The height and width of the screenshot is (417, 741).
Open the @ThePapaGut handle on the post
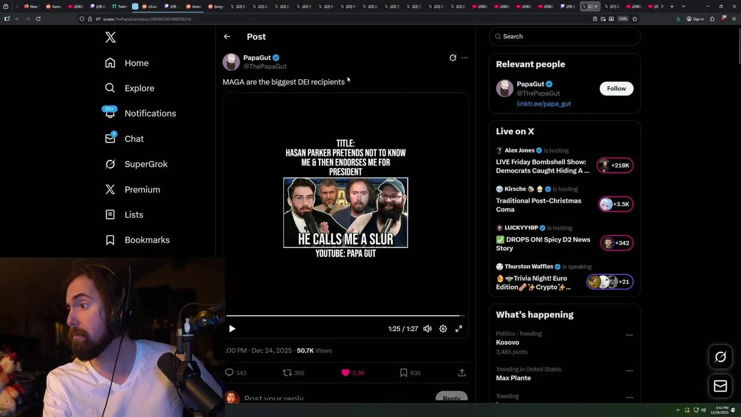click(x=265, y=67)
